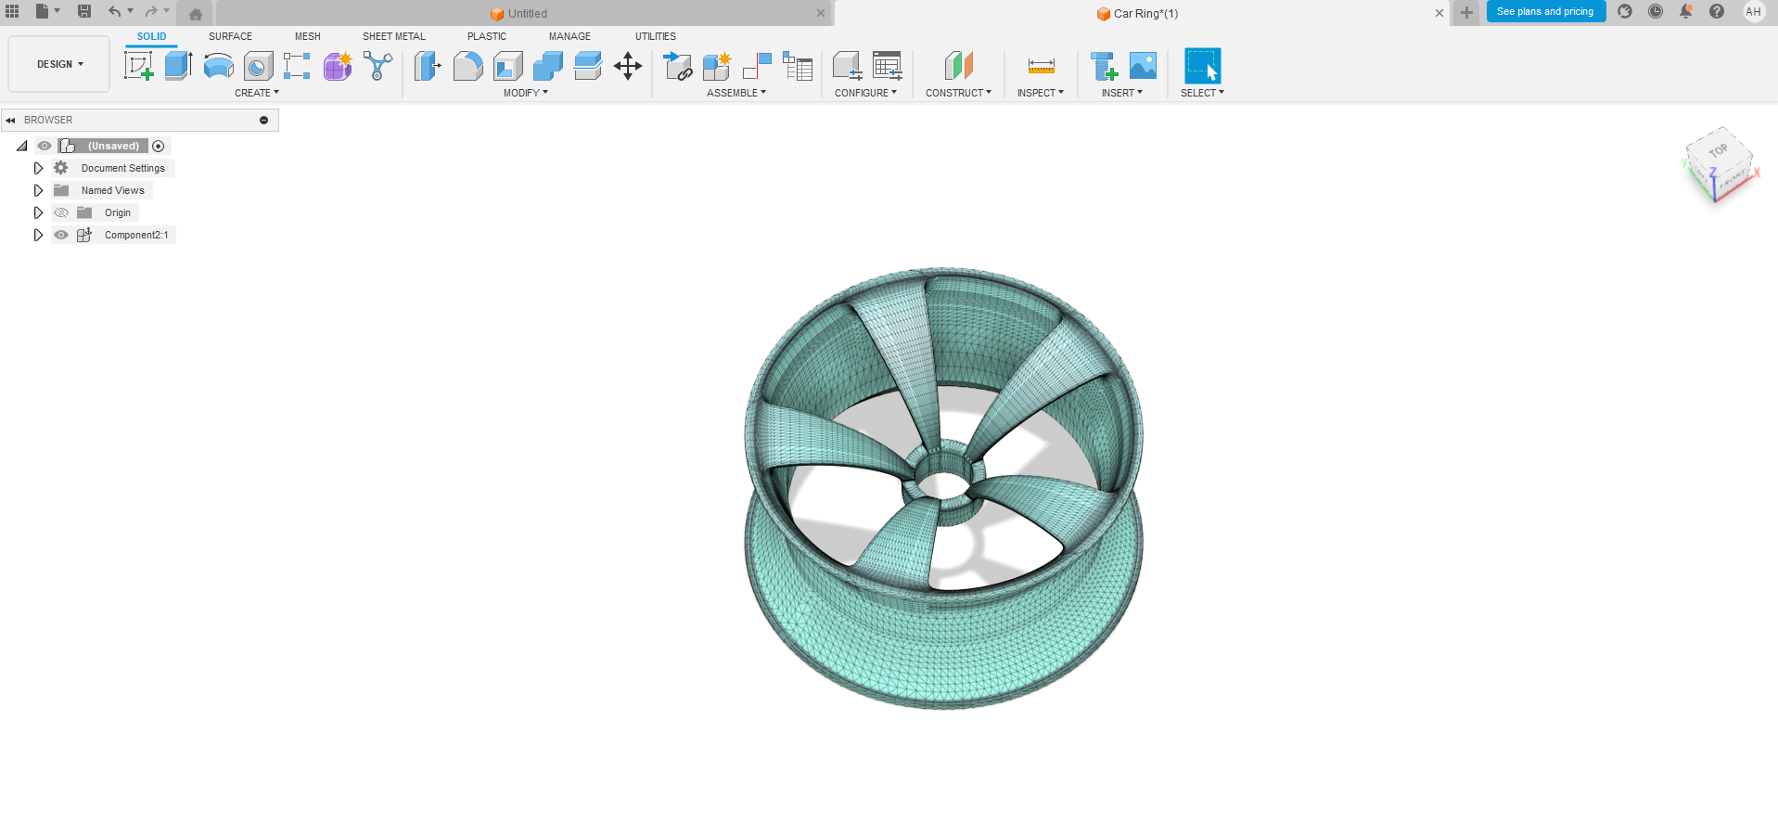
Task: Click the Insert Canvas image icon
Action: point(1143,66)
